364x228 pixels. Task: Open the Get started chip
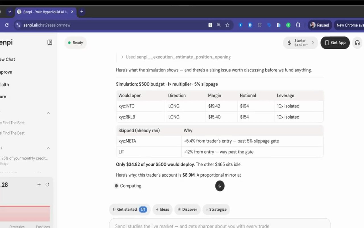coord(130,209)
